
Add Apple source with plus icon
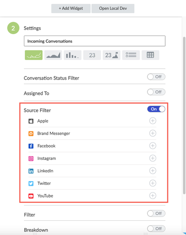(x=153, y=121)
